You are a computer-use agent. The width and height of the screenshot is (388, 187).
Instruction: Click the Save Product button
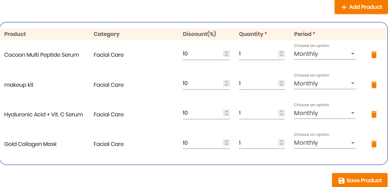360,180
